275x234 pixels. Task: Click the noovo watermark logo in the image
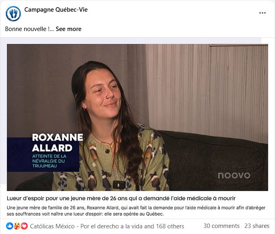point(234,175)
